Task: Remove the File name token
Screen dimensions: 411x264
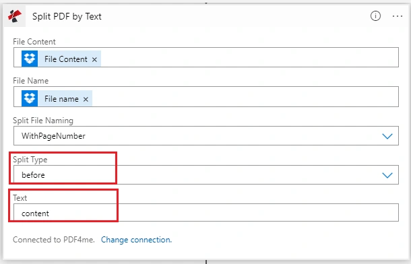Action: click(86, 99)
